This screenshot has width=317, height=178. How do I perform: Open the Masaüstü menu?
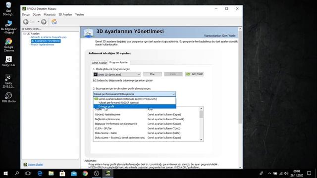point(50,14)
